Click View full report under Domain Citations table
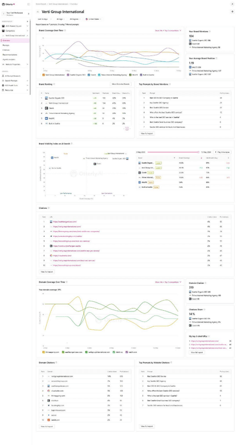238x445 pixels. click(46, 427)
